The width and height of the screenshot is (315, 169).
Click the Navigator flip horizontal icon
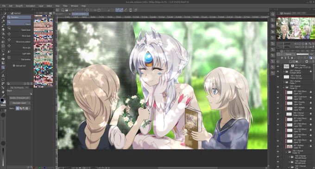[310, 47]
